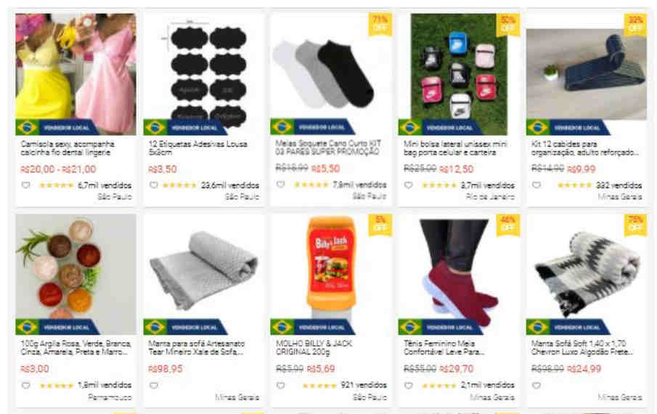Open Mini bolsa lateral unissex title link

455,148
